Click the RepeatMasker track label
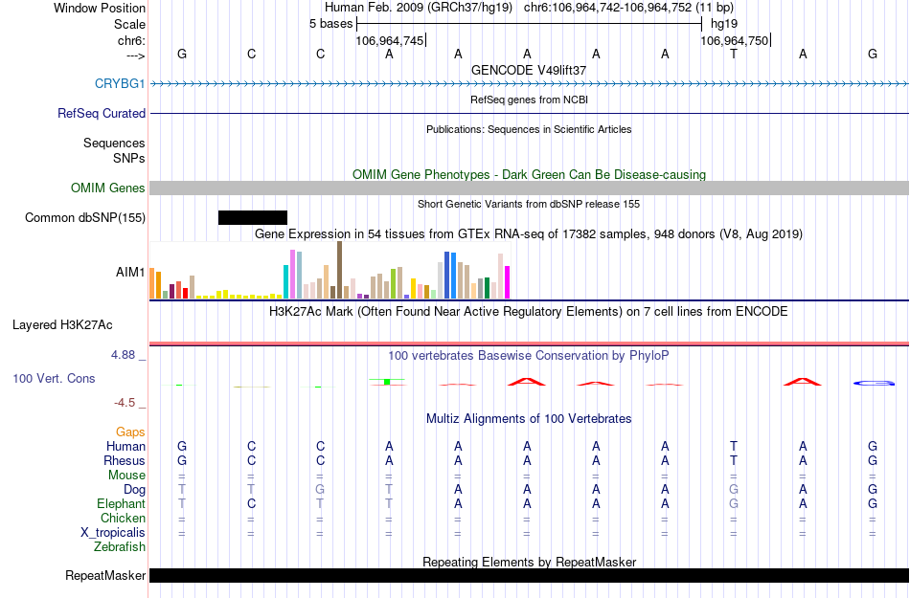This screenshot has width=910, height=598. [105, 576]
